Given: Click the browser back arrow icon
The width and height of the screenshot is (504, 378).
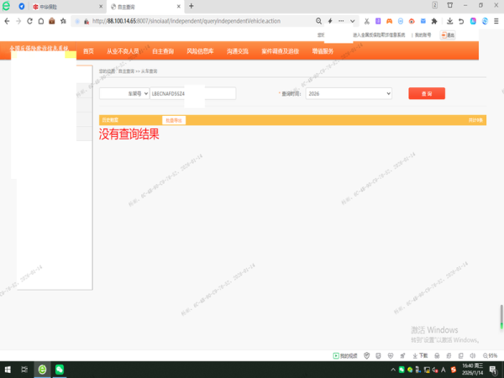Looking at the screenshot, I should [8, 20].
